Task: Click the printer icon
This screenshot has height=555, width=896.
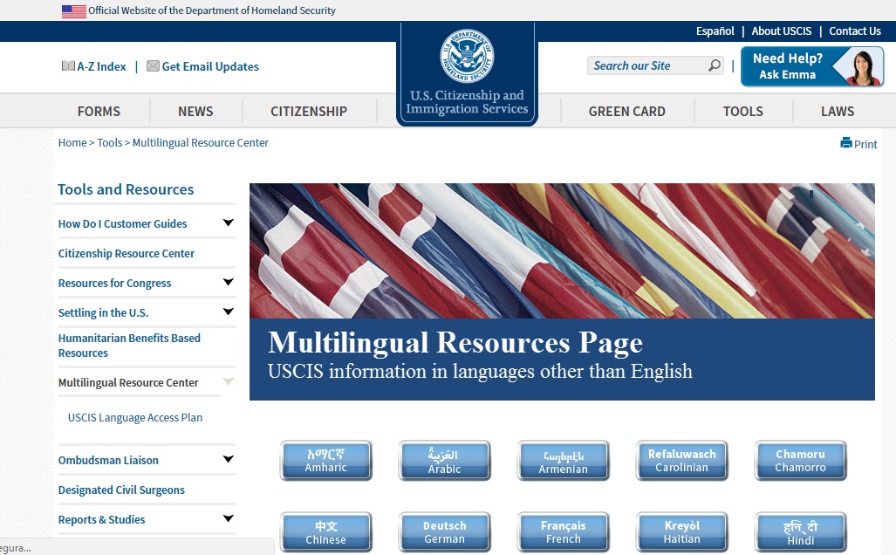Action: coord(845,143)
